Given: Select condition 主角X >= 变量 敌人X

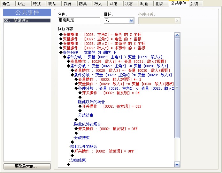Looking at the screenshot, I should (x=121, y=75).
